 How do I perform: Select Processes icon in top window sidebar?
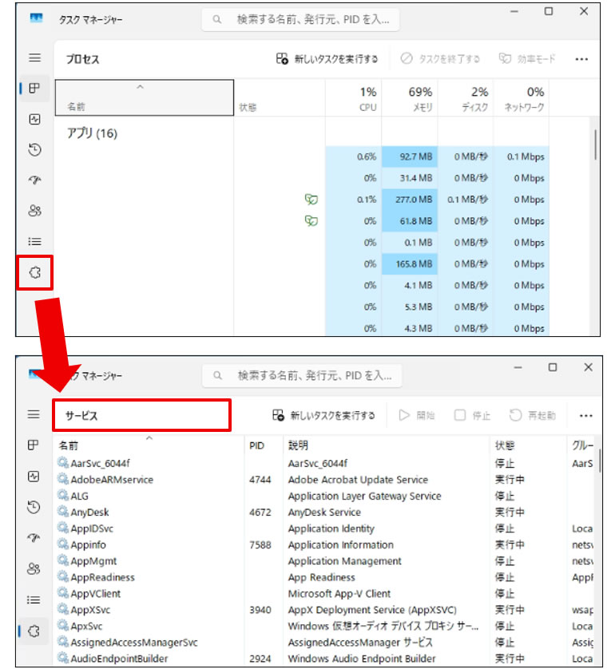34,89
